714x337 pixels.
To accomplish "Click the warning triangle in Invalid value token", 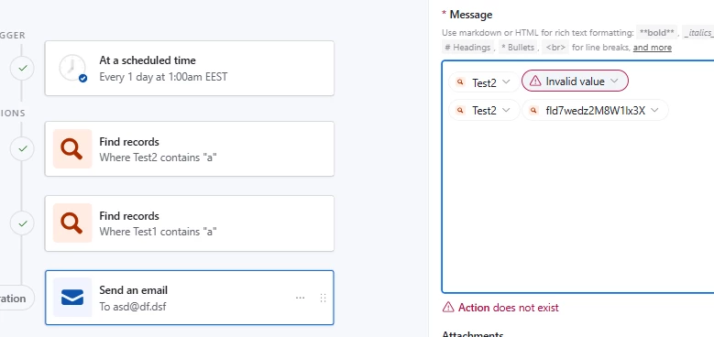I will point(535,82).
